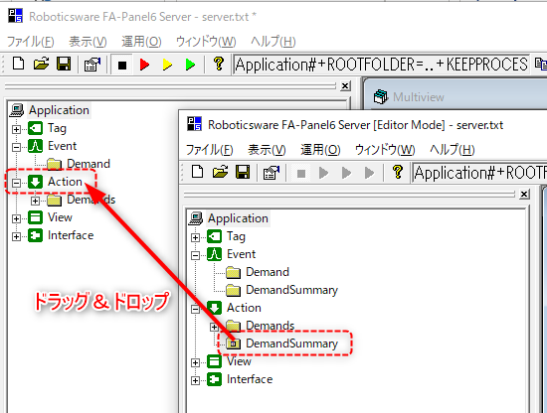Click Application path field in Editor Mode window

click(479, 173)
